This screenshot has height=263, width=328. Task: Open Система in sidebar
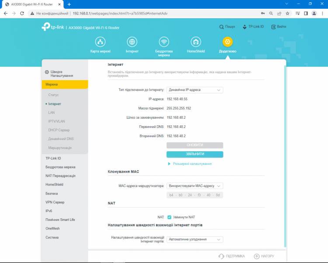click(x=52, y=238)
